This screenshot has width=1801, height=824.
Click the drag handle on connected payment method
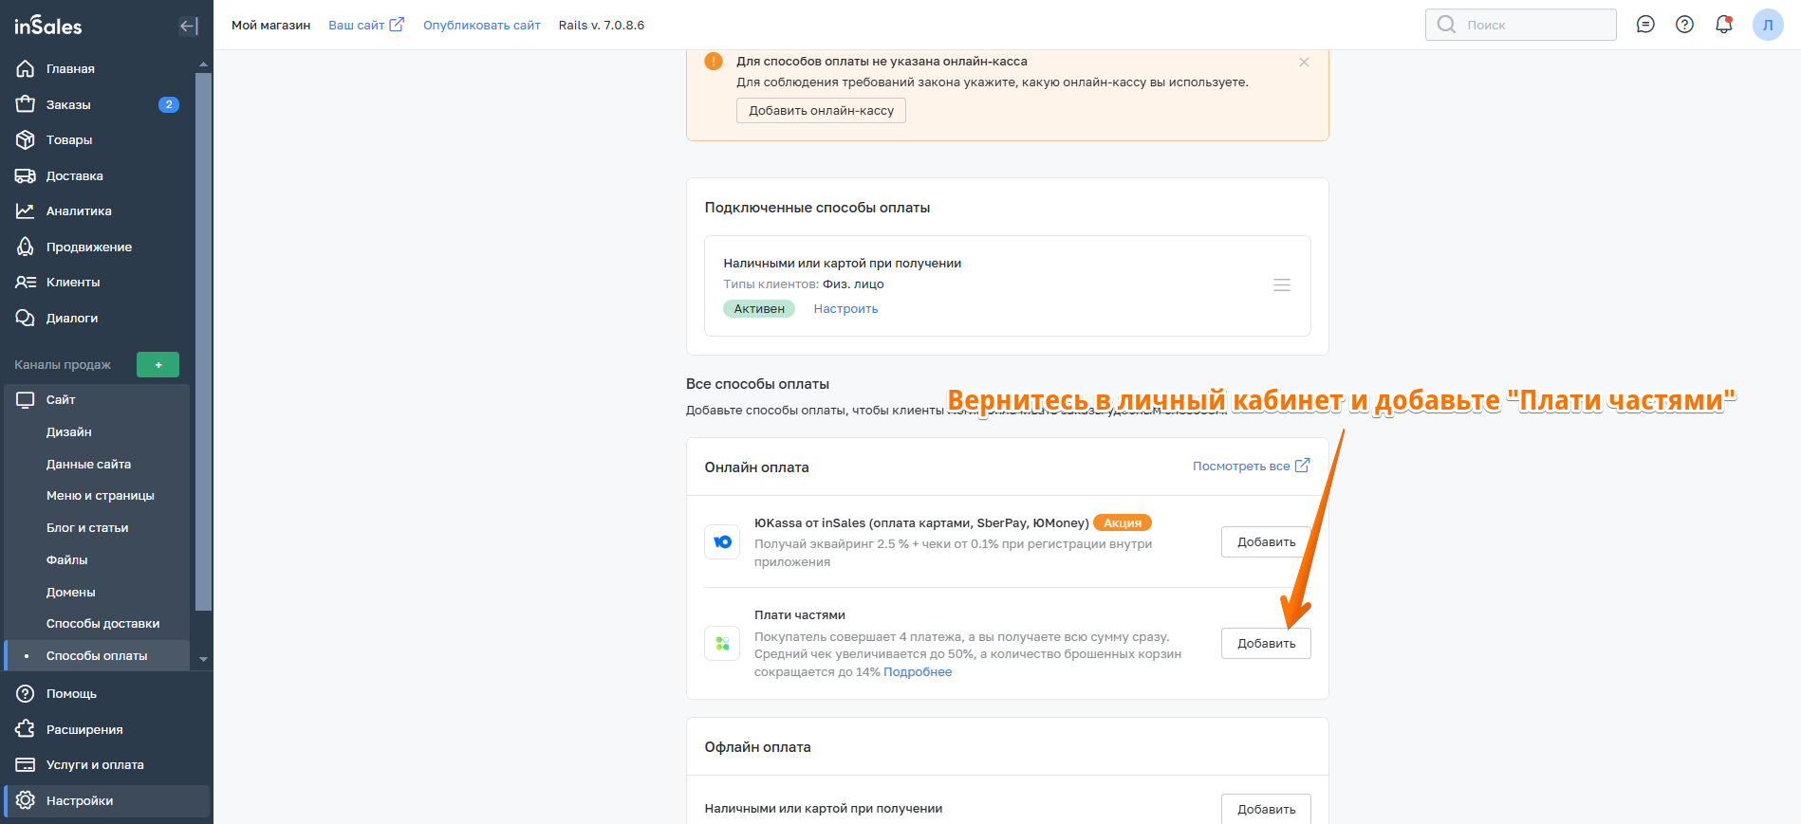tap(1281, 285)
